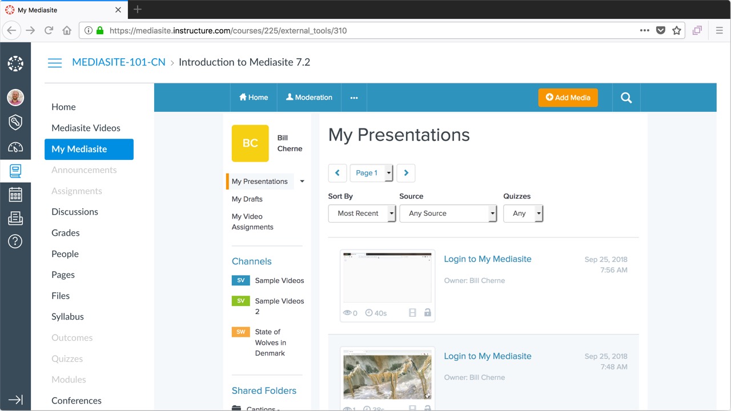Open Calendar icon in sidebar
Viewport: 731px width, 411px height.
tap(15, 194)
